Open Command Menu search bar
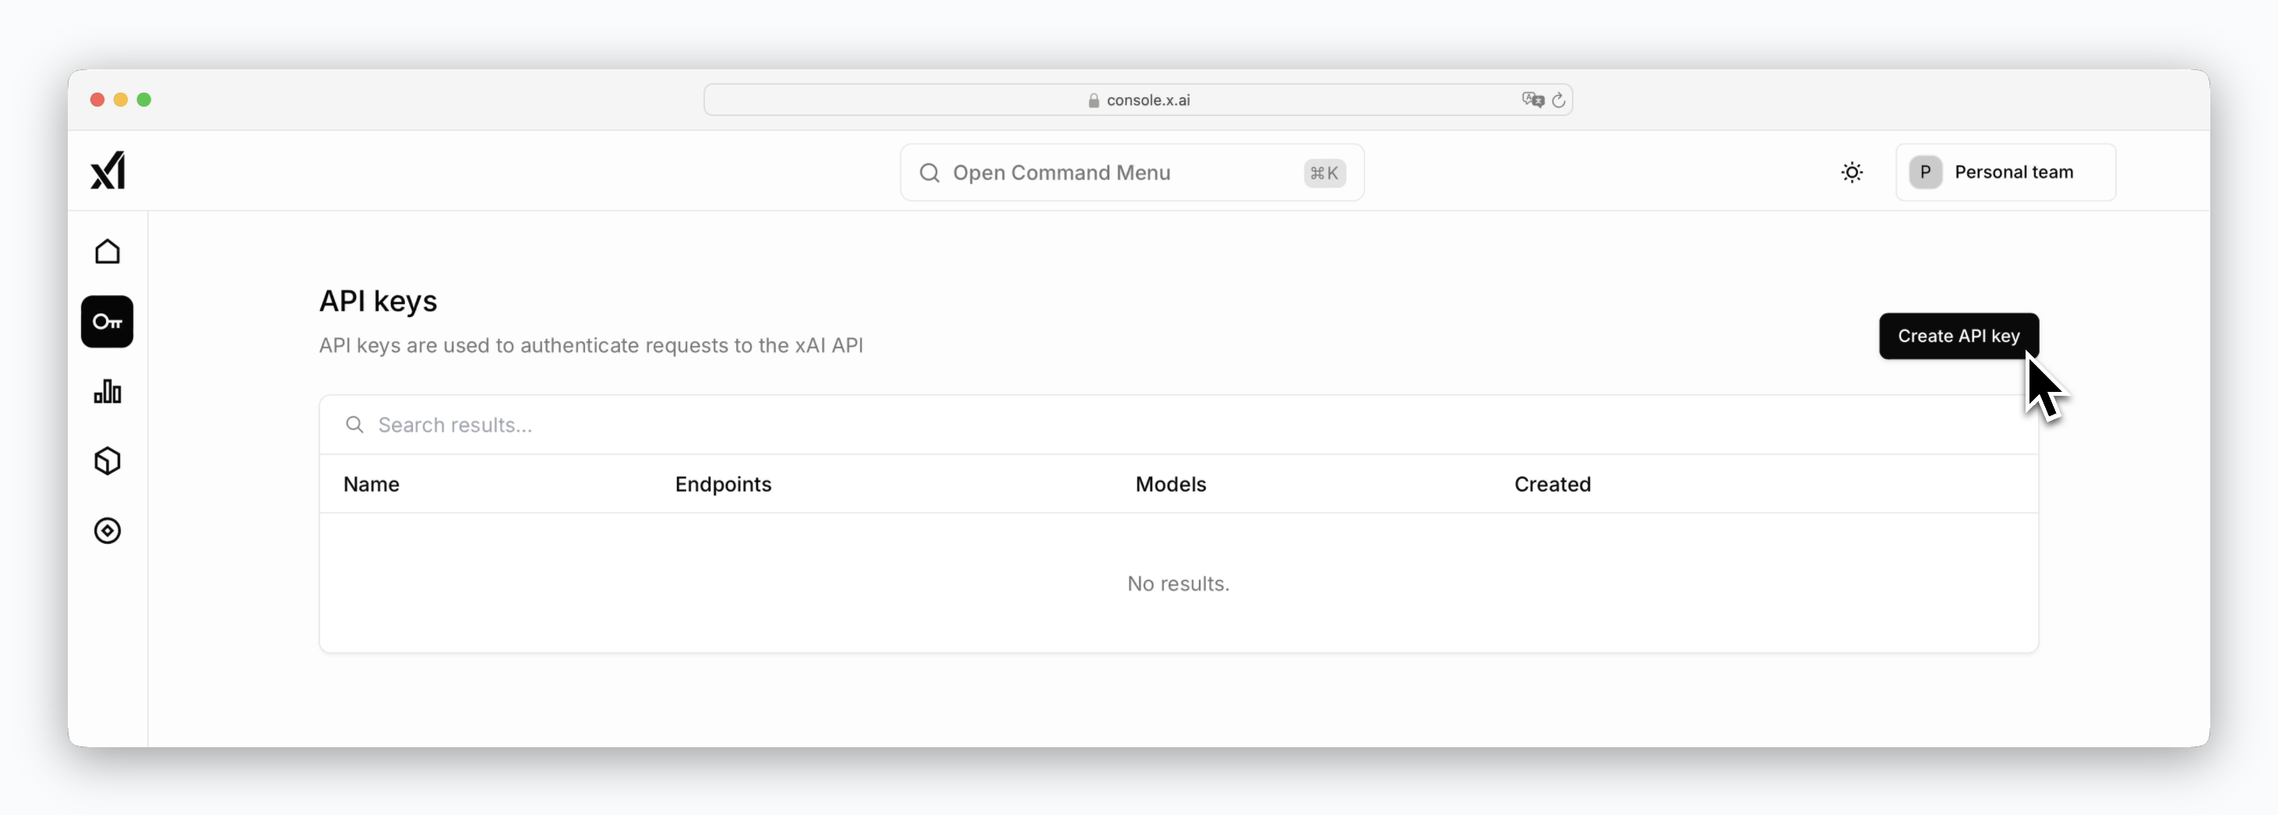The image size is (2278, 815). [1132, 172]
